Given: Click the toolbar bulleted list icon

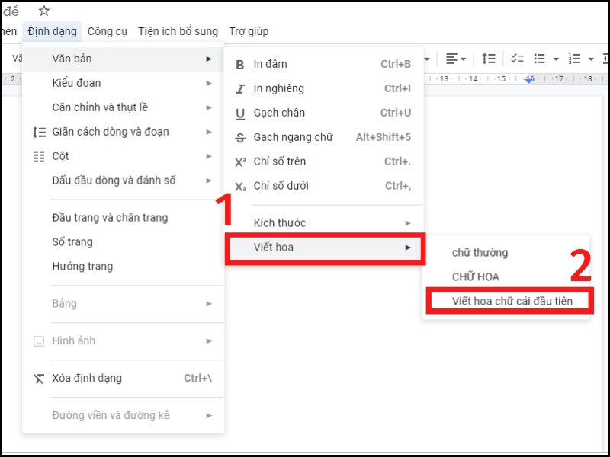Looking at the screenshot, I should tap(539, 59).
